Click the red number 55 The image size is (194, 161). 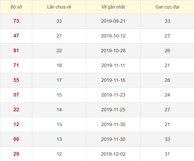click(16, 80)
